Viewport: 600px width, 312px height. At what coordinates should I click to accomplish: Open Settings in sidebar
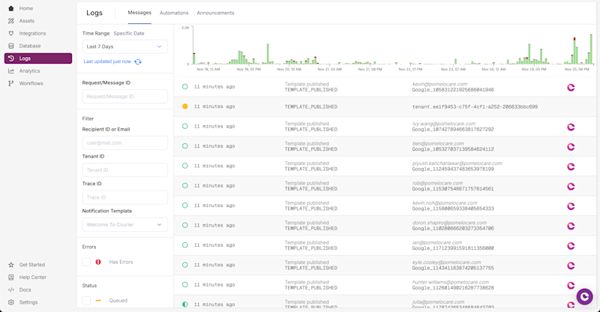[28, 302]
